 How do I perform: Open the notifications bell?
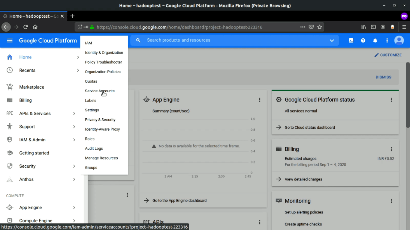[375, 40]
